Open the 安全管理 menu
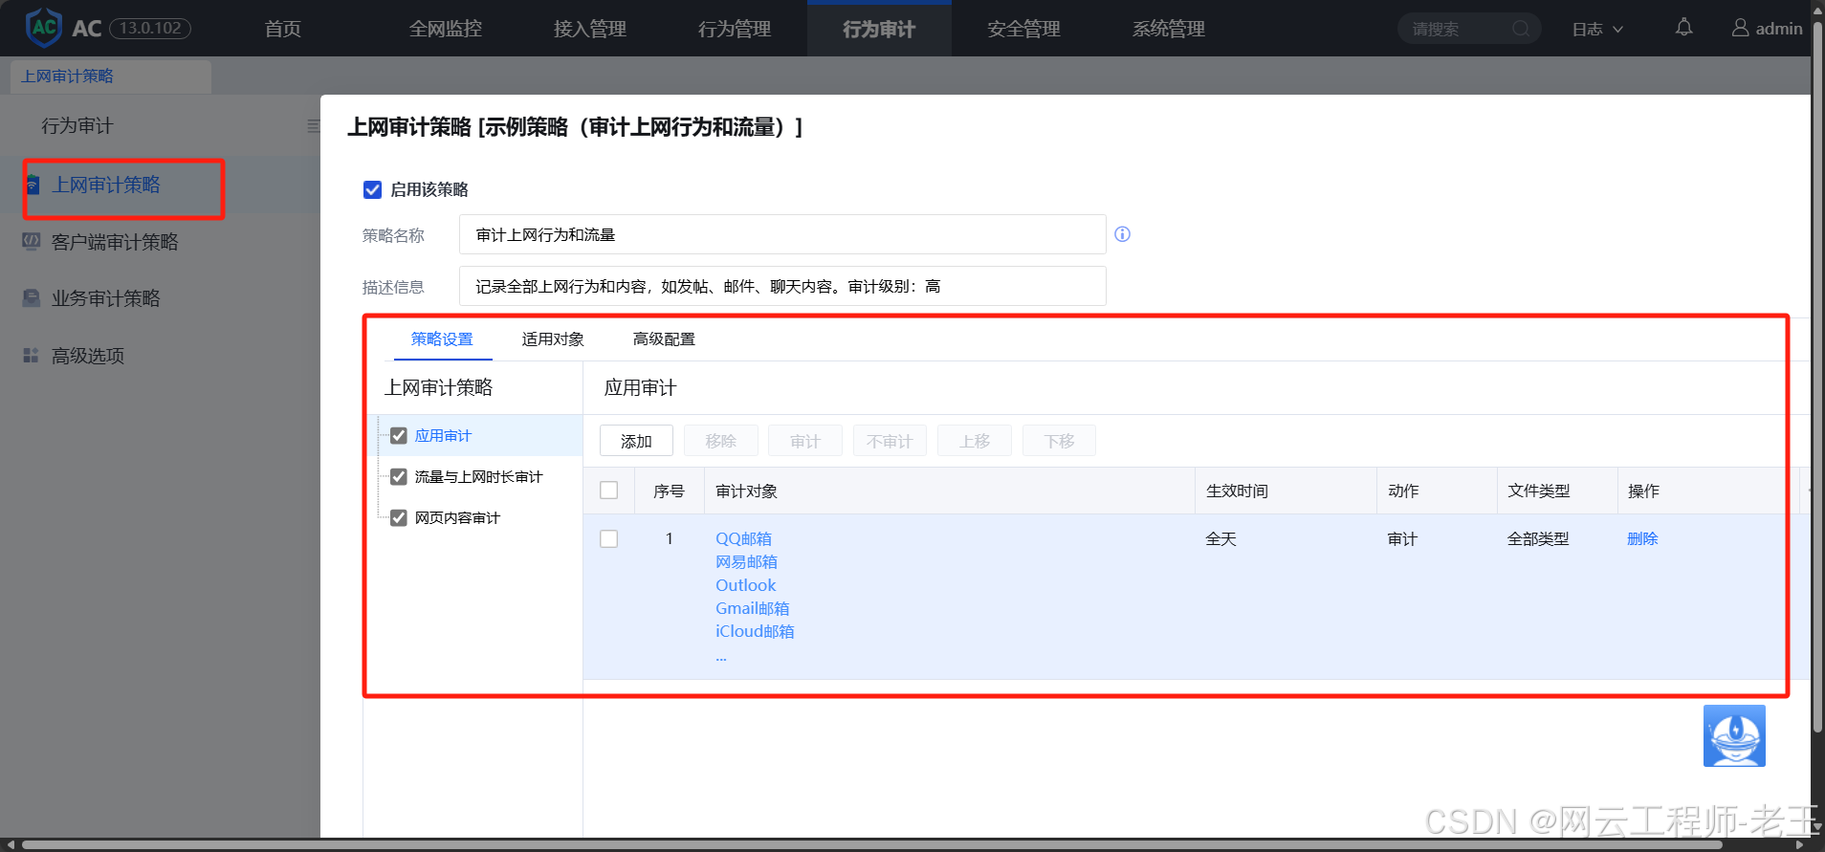The width and height of the screenshot is (1825, 852). click(1023, 29)
